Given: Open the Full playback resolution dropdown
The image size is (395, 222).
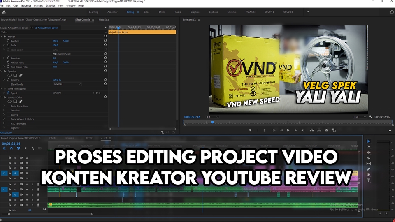Looking at the screenshot, I should (x=360, y=117).
